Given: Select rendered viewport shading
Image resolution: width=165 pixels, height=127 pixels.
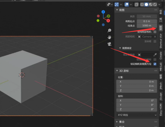Looking at the screenshot, I should pos(155,5).
